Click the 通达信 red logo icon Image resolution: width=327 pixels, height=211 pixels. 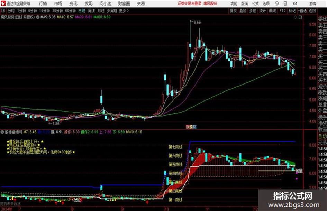[3, 3]
